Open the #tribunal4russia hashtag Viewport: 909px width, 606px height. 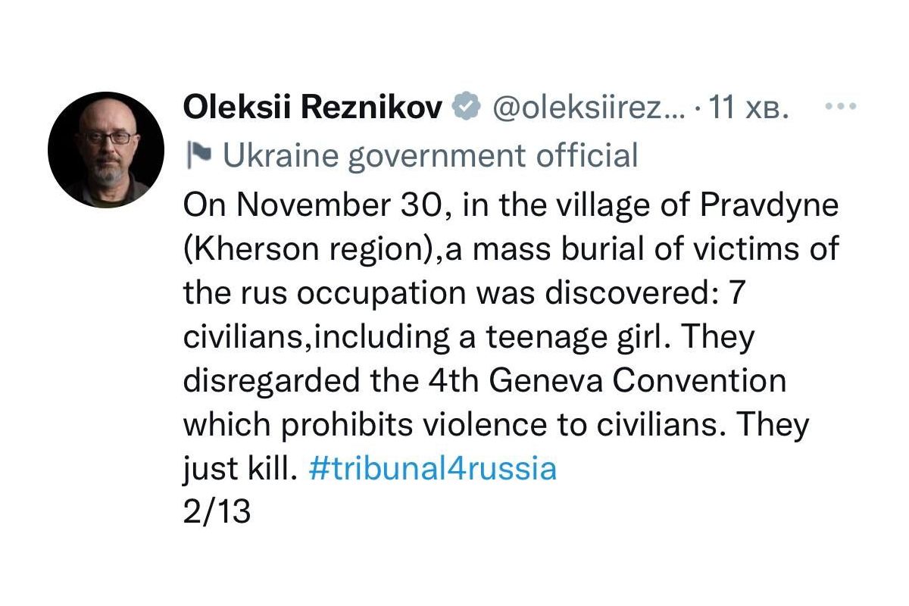pyautogui.click(x=433, y=469)
